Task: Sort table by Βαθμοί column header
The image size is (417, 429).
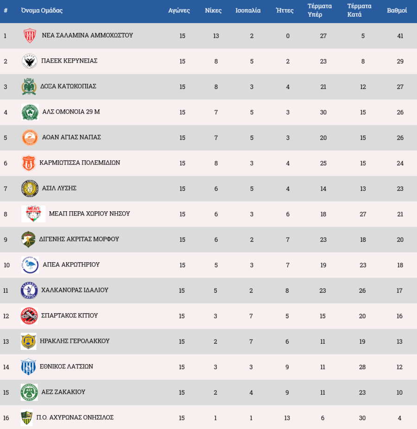Action: [x=397, y=11]
